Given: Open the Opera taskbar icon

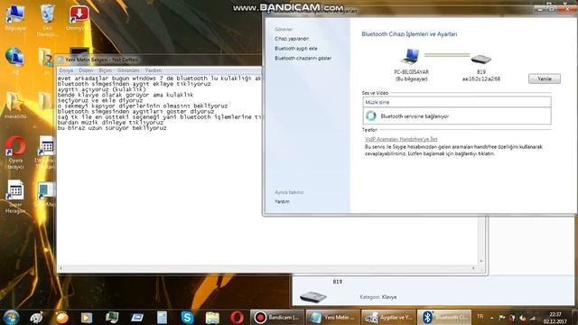Looking at the screenshot, I should (x=237, y=317).
